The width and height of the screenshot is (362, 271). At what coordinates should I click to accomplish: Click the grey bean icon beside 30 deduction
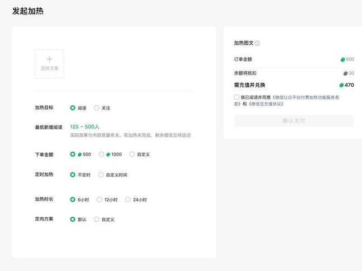click(x=345, y=73)
